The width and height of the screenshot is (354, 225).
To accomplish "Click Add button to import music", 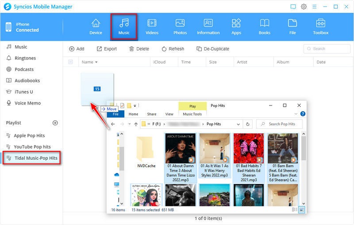I will (77, 49).
